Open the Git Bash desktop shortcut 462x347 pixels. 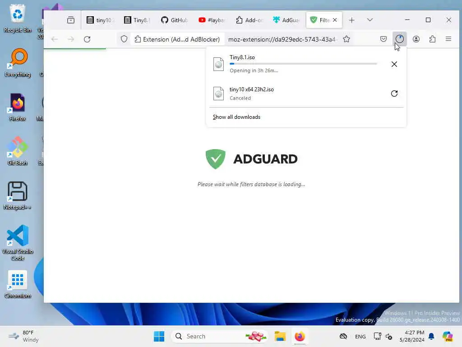(x=18, y=151)
